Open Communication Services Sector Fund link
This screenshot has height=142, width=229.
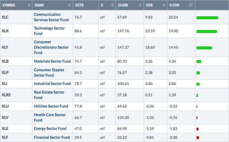coord(51,17)
